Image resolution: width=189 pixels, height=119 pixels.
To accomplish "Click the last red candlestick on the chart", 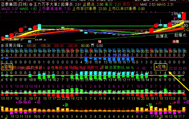I will [184, 16].
